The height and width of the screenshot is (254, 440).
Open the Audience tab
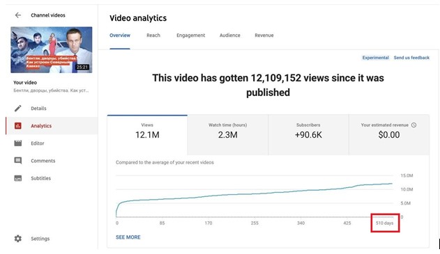(230, 35)
